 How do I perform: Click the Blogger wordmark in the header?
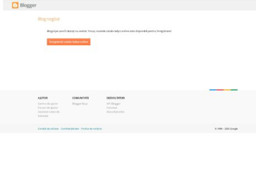pos(28,6)
